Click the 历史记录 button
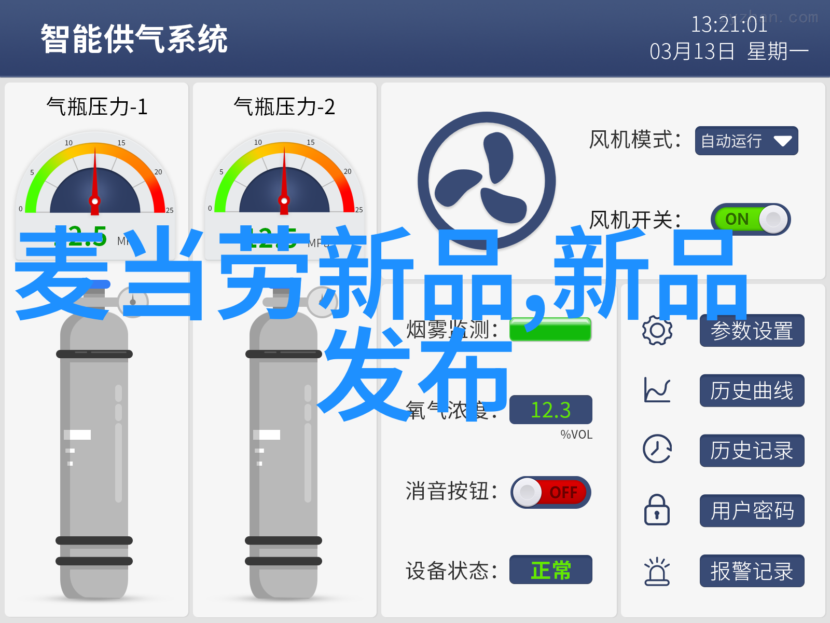 752,451
